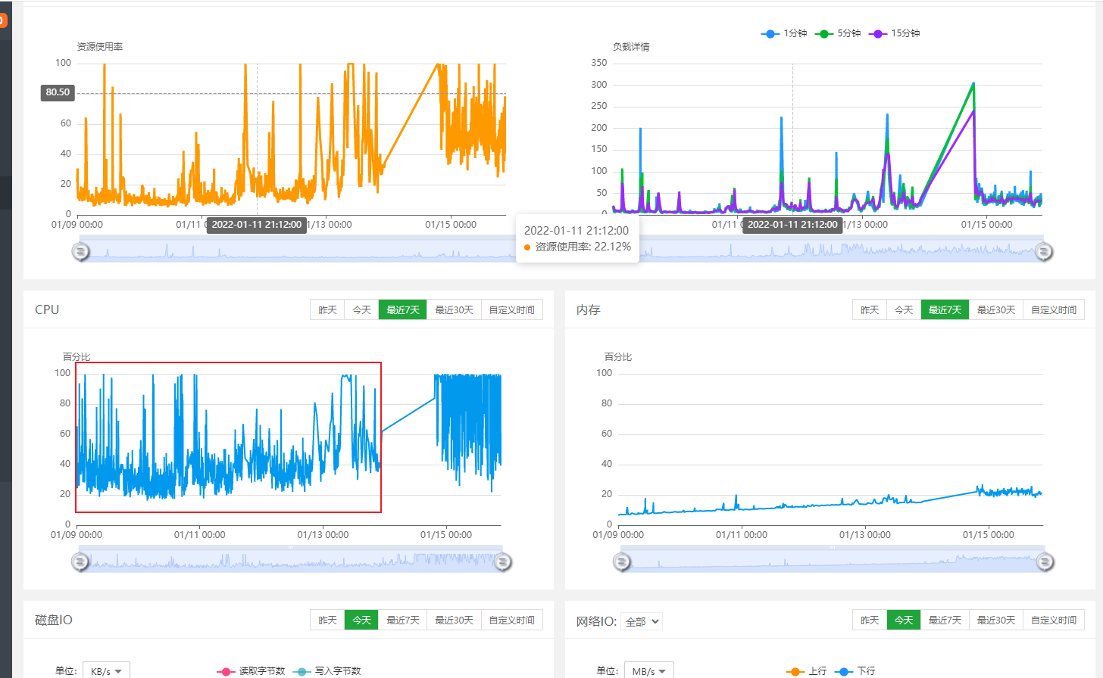Toggle 下行 series in network IO legend
This screenshot has height=678, width=1103.
(x=855, y=671)
